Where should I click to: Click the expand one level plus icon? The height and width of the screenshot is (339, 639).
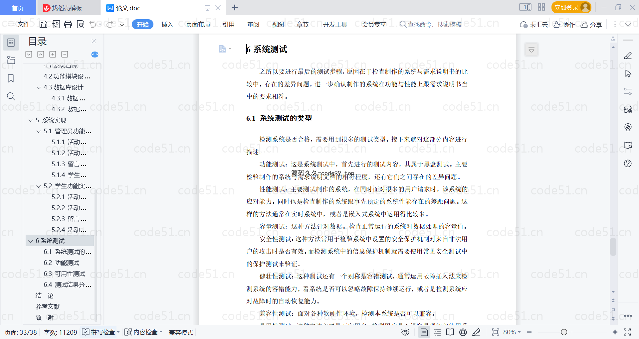pos(53,54)
